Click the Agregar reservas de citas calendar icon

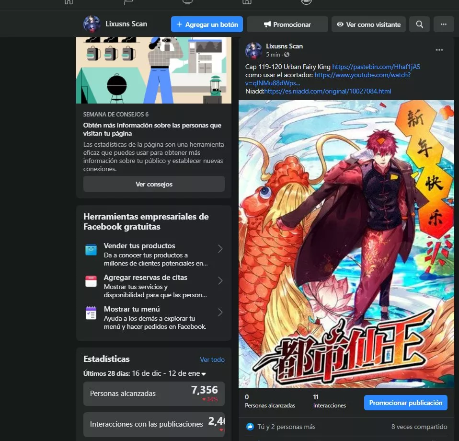(x=91, y=281)
